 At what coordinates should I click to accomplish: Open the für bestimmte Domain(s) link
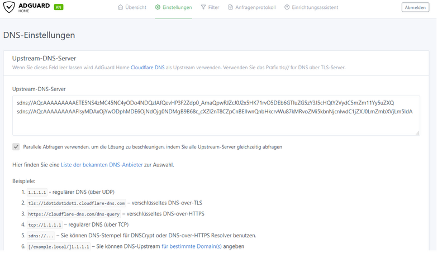click(192, 246)
